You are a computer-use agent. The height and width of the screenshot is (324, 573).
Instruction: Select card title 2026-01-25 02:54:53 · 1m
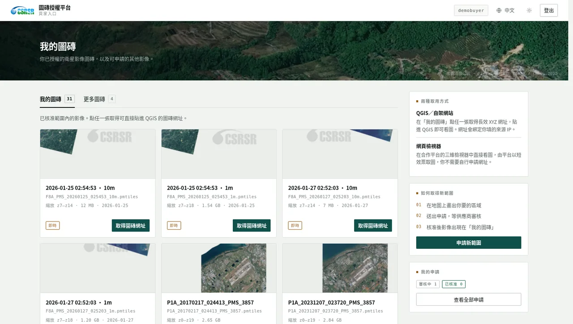point(200,188)
